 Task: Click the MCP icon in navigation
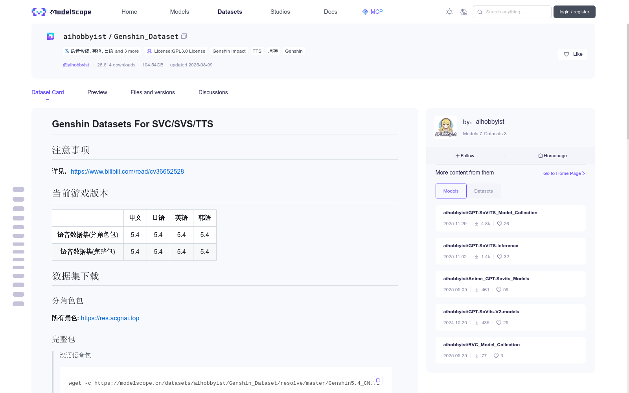tap(365, 12)
